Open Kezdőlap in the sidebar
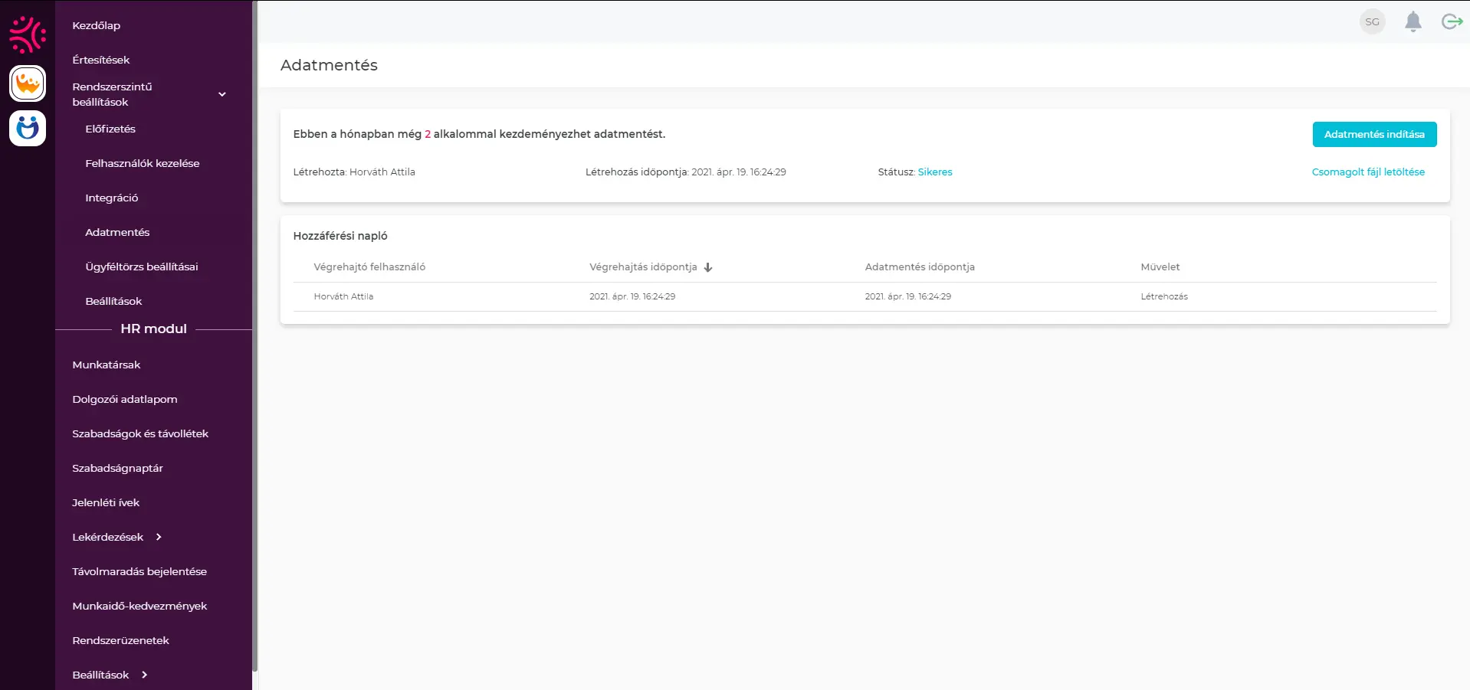This screenshot has height=690, width=1470. coord(97,25)
